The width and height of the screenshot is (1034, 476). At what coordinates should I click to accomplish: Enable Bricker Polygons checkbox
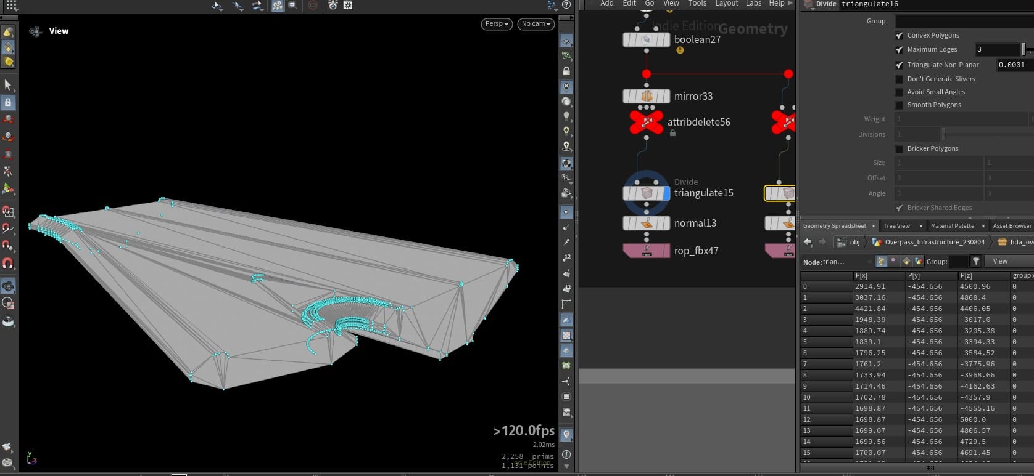(900, 149)
